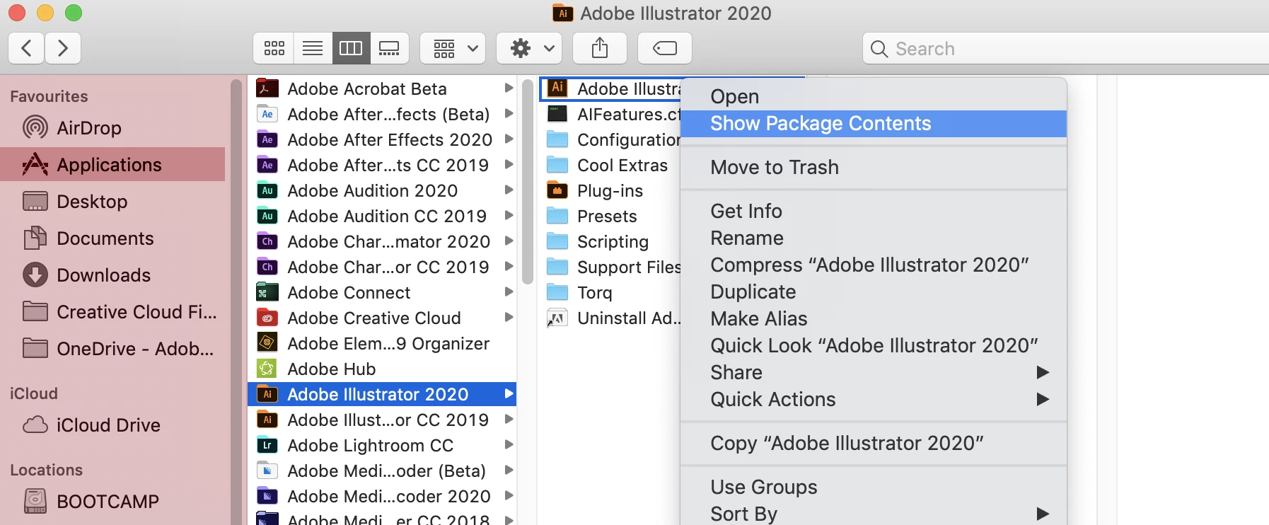1269x525 pixels.
Task: Select Adobe Lightroom CC folder
Action: (382, 445)
